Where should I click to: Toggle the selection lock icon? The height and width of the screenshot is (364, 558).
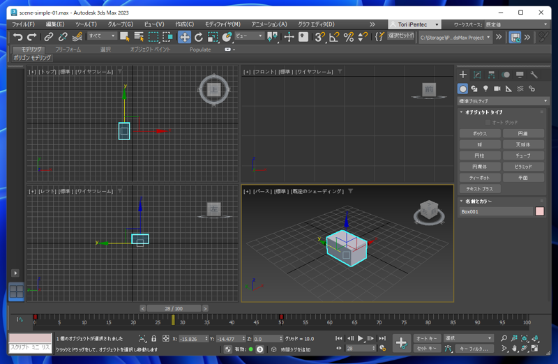[154, 339]
